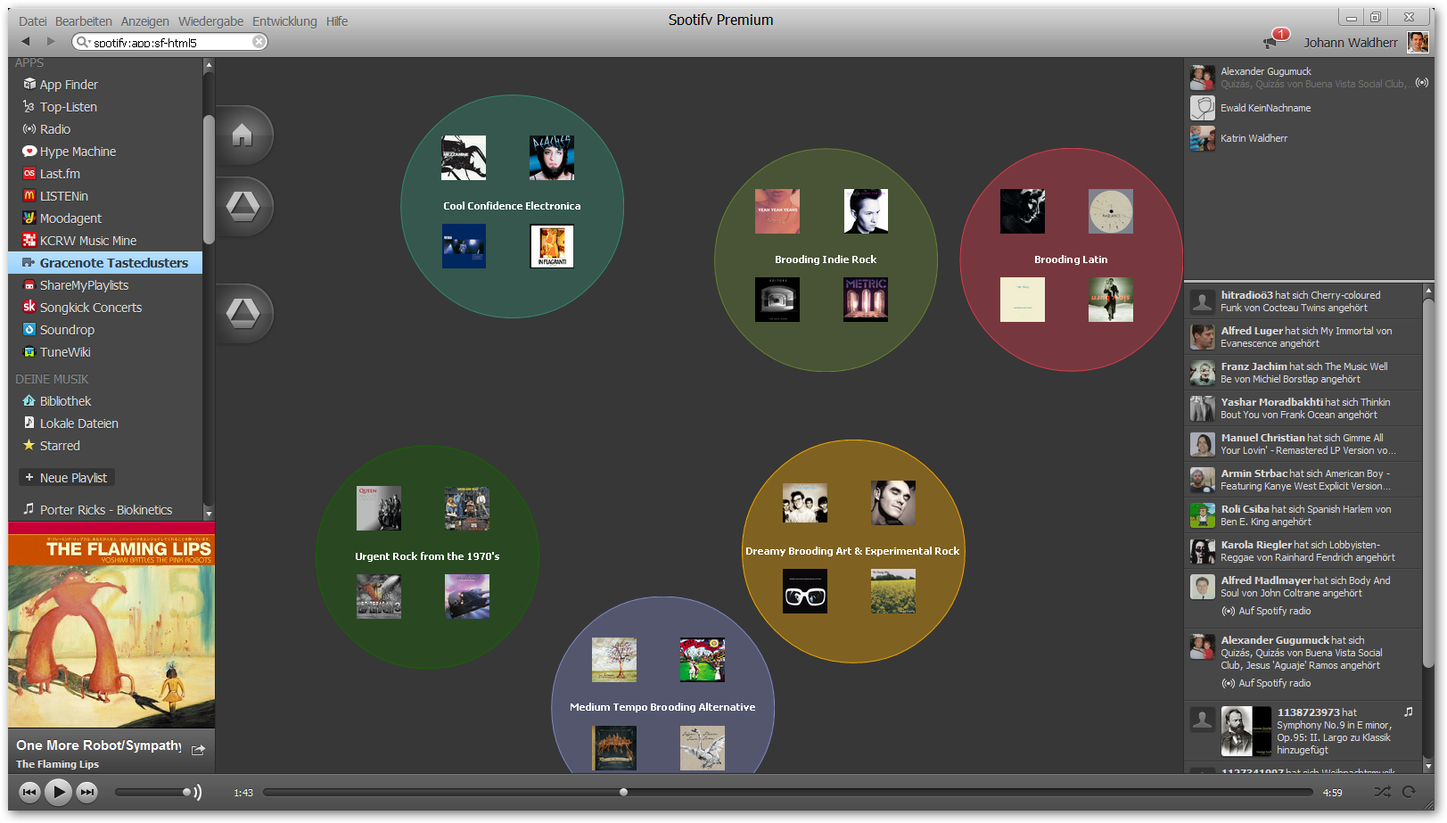Screen dimensions: 1447x823
Task: Skip to the previous track
Action: pos(29,792)
